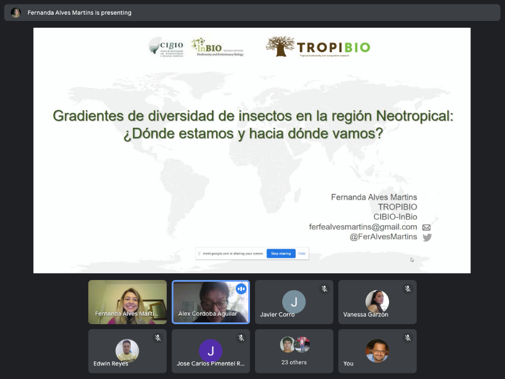Click 'Edwin Reyes' name label
The width and height of the screenshot is (505, 379).
click(110, 364)
